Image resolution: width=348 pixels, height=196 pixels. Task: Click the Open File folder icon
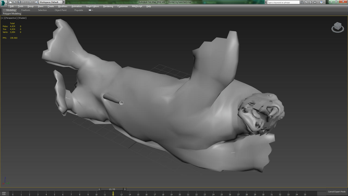click(x=15, y=2)
